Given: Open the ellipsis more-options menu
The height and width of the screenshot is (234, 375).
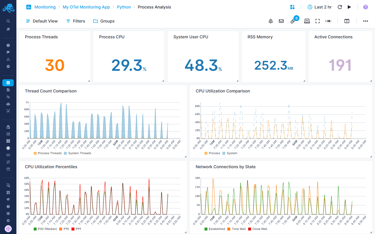Looking at the screenshot, I should (365, 21).
